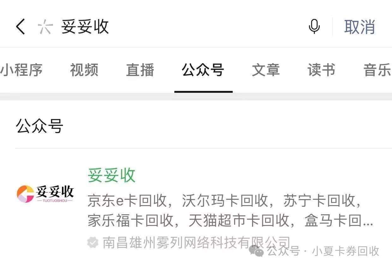Select the 公众号 tab
The height and width of the screenshot is (267, 392).
point(203,70)
